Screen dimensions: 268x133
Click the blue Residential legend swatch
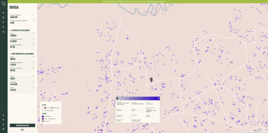(43, 116)
